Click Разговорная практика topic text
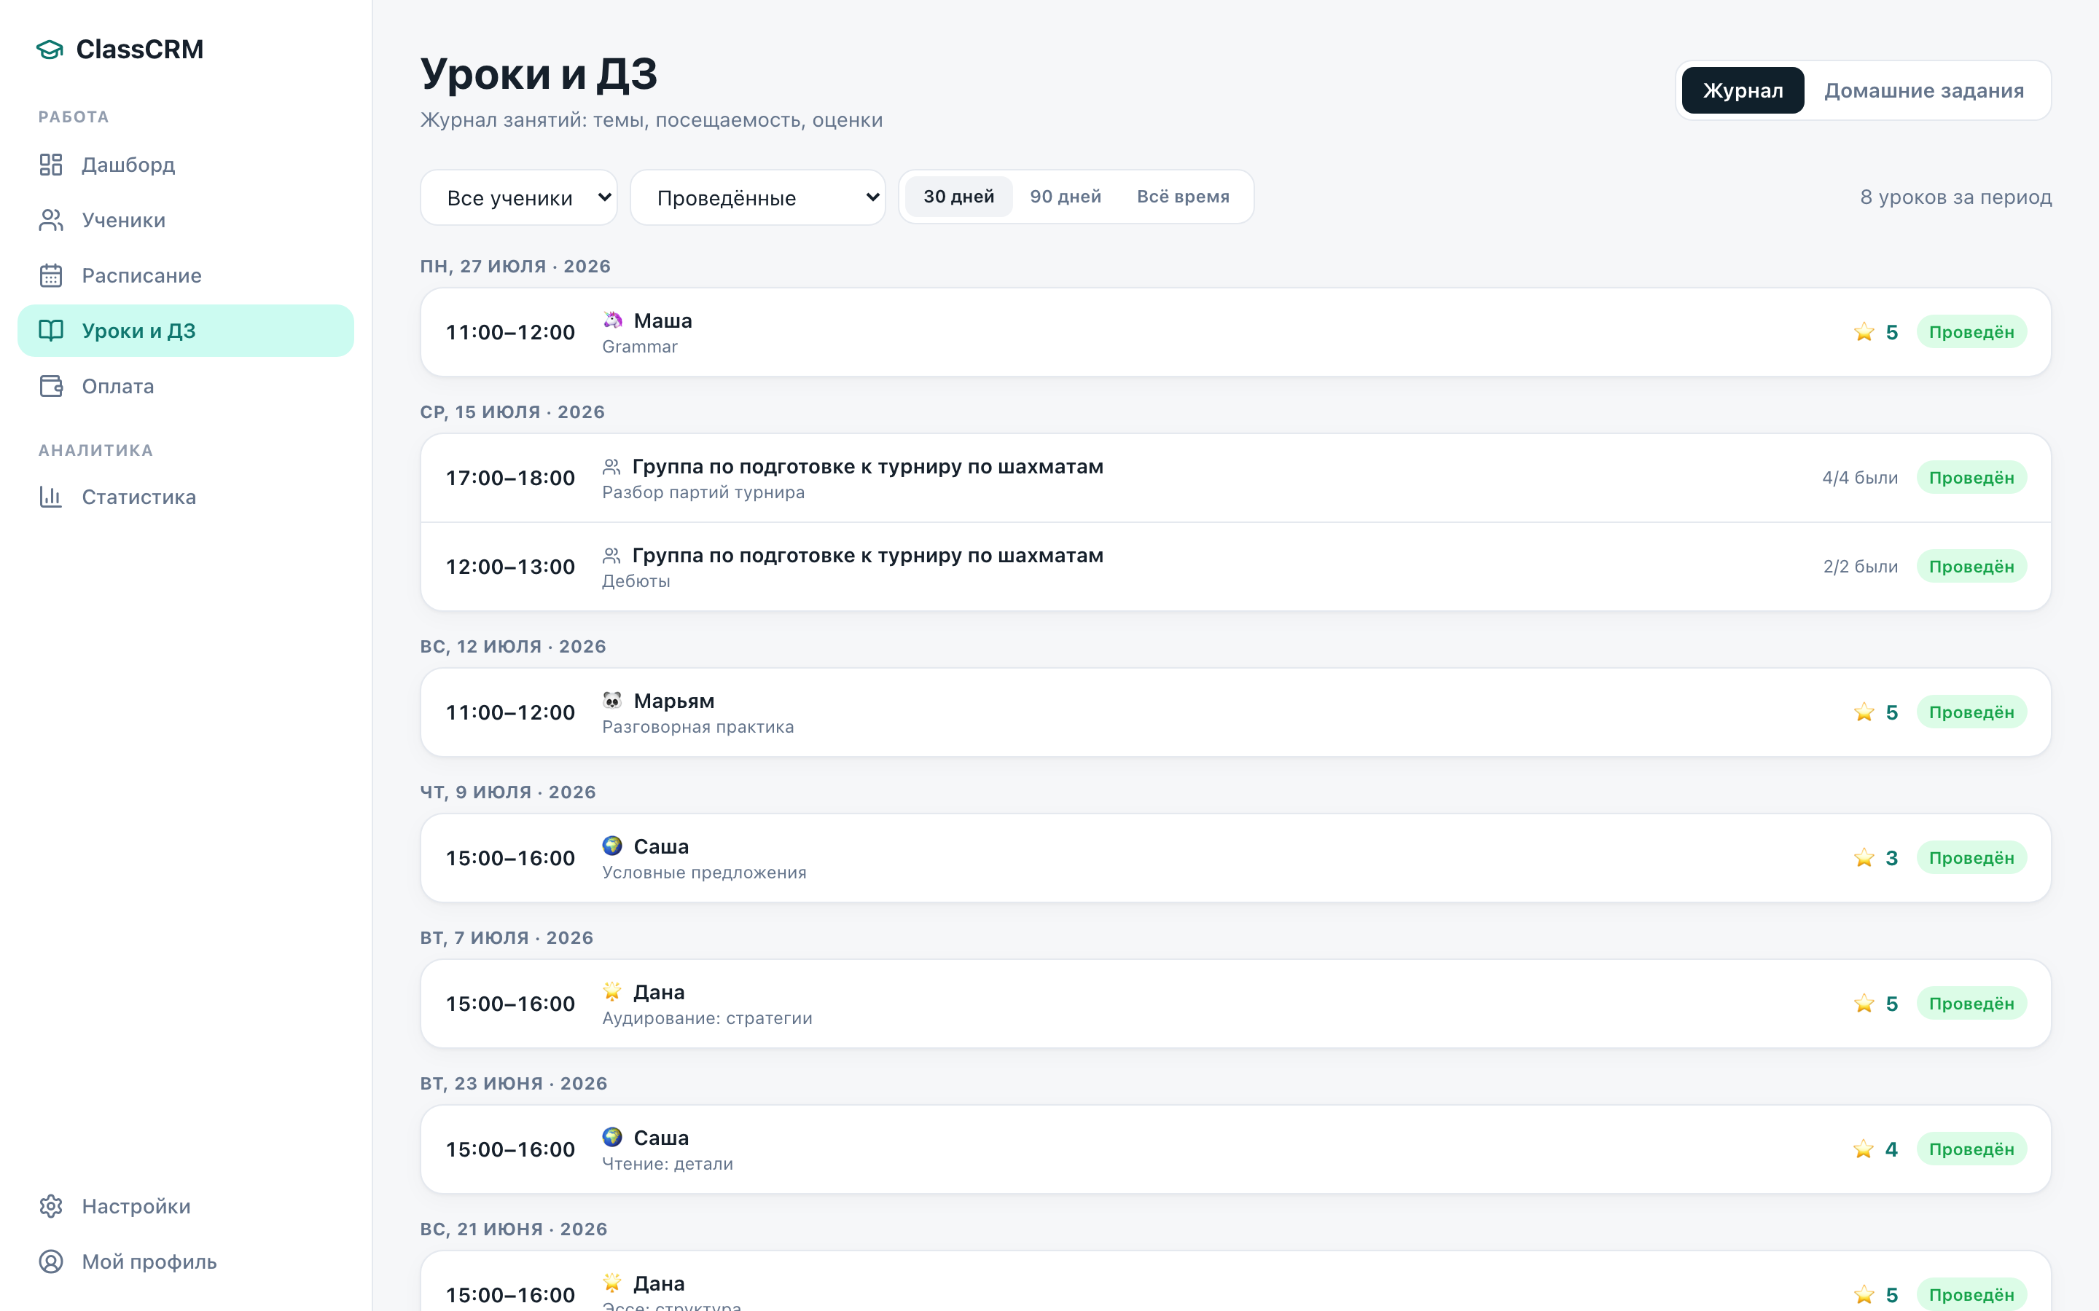Screen dimensions: 2099x1311 697,727
